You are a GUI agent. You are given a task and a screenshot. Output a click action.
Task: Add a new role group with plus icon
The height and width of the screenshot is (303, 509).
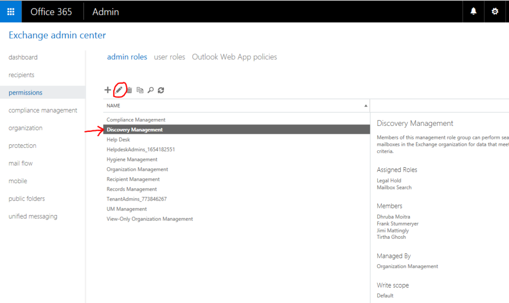pos(108,90)
